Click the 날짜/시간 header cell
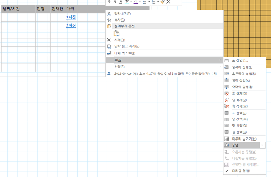Screen dimensions: 271x177 click(x=19, y=9)
